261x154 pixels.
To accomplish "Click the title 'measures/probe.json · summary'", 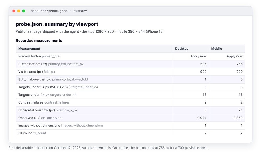I will tap(59, 11).
